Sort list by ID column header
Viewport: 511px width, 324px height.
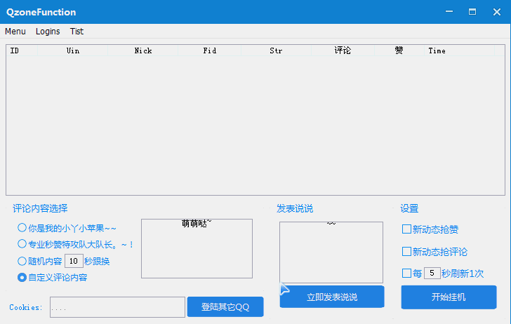tap(22, 50)
